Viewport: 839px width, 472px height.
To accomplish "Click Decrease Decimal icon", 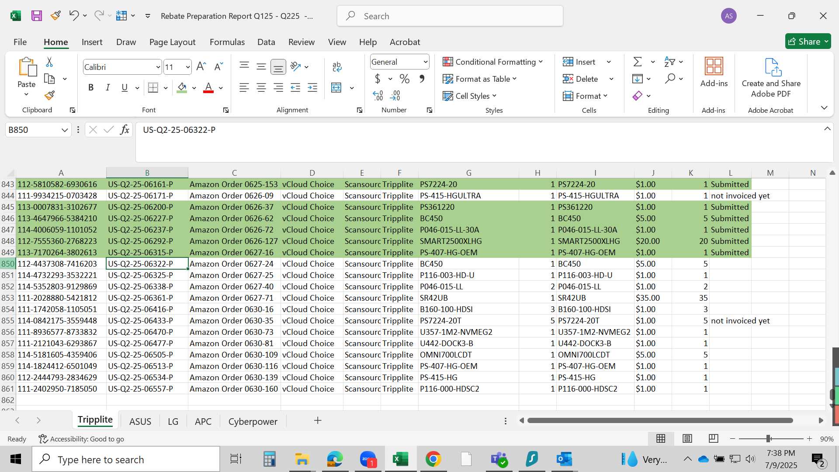I will (x=395, y=95).
